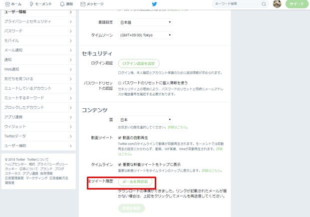Open 採用情報 footer link

point(46,174)
